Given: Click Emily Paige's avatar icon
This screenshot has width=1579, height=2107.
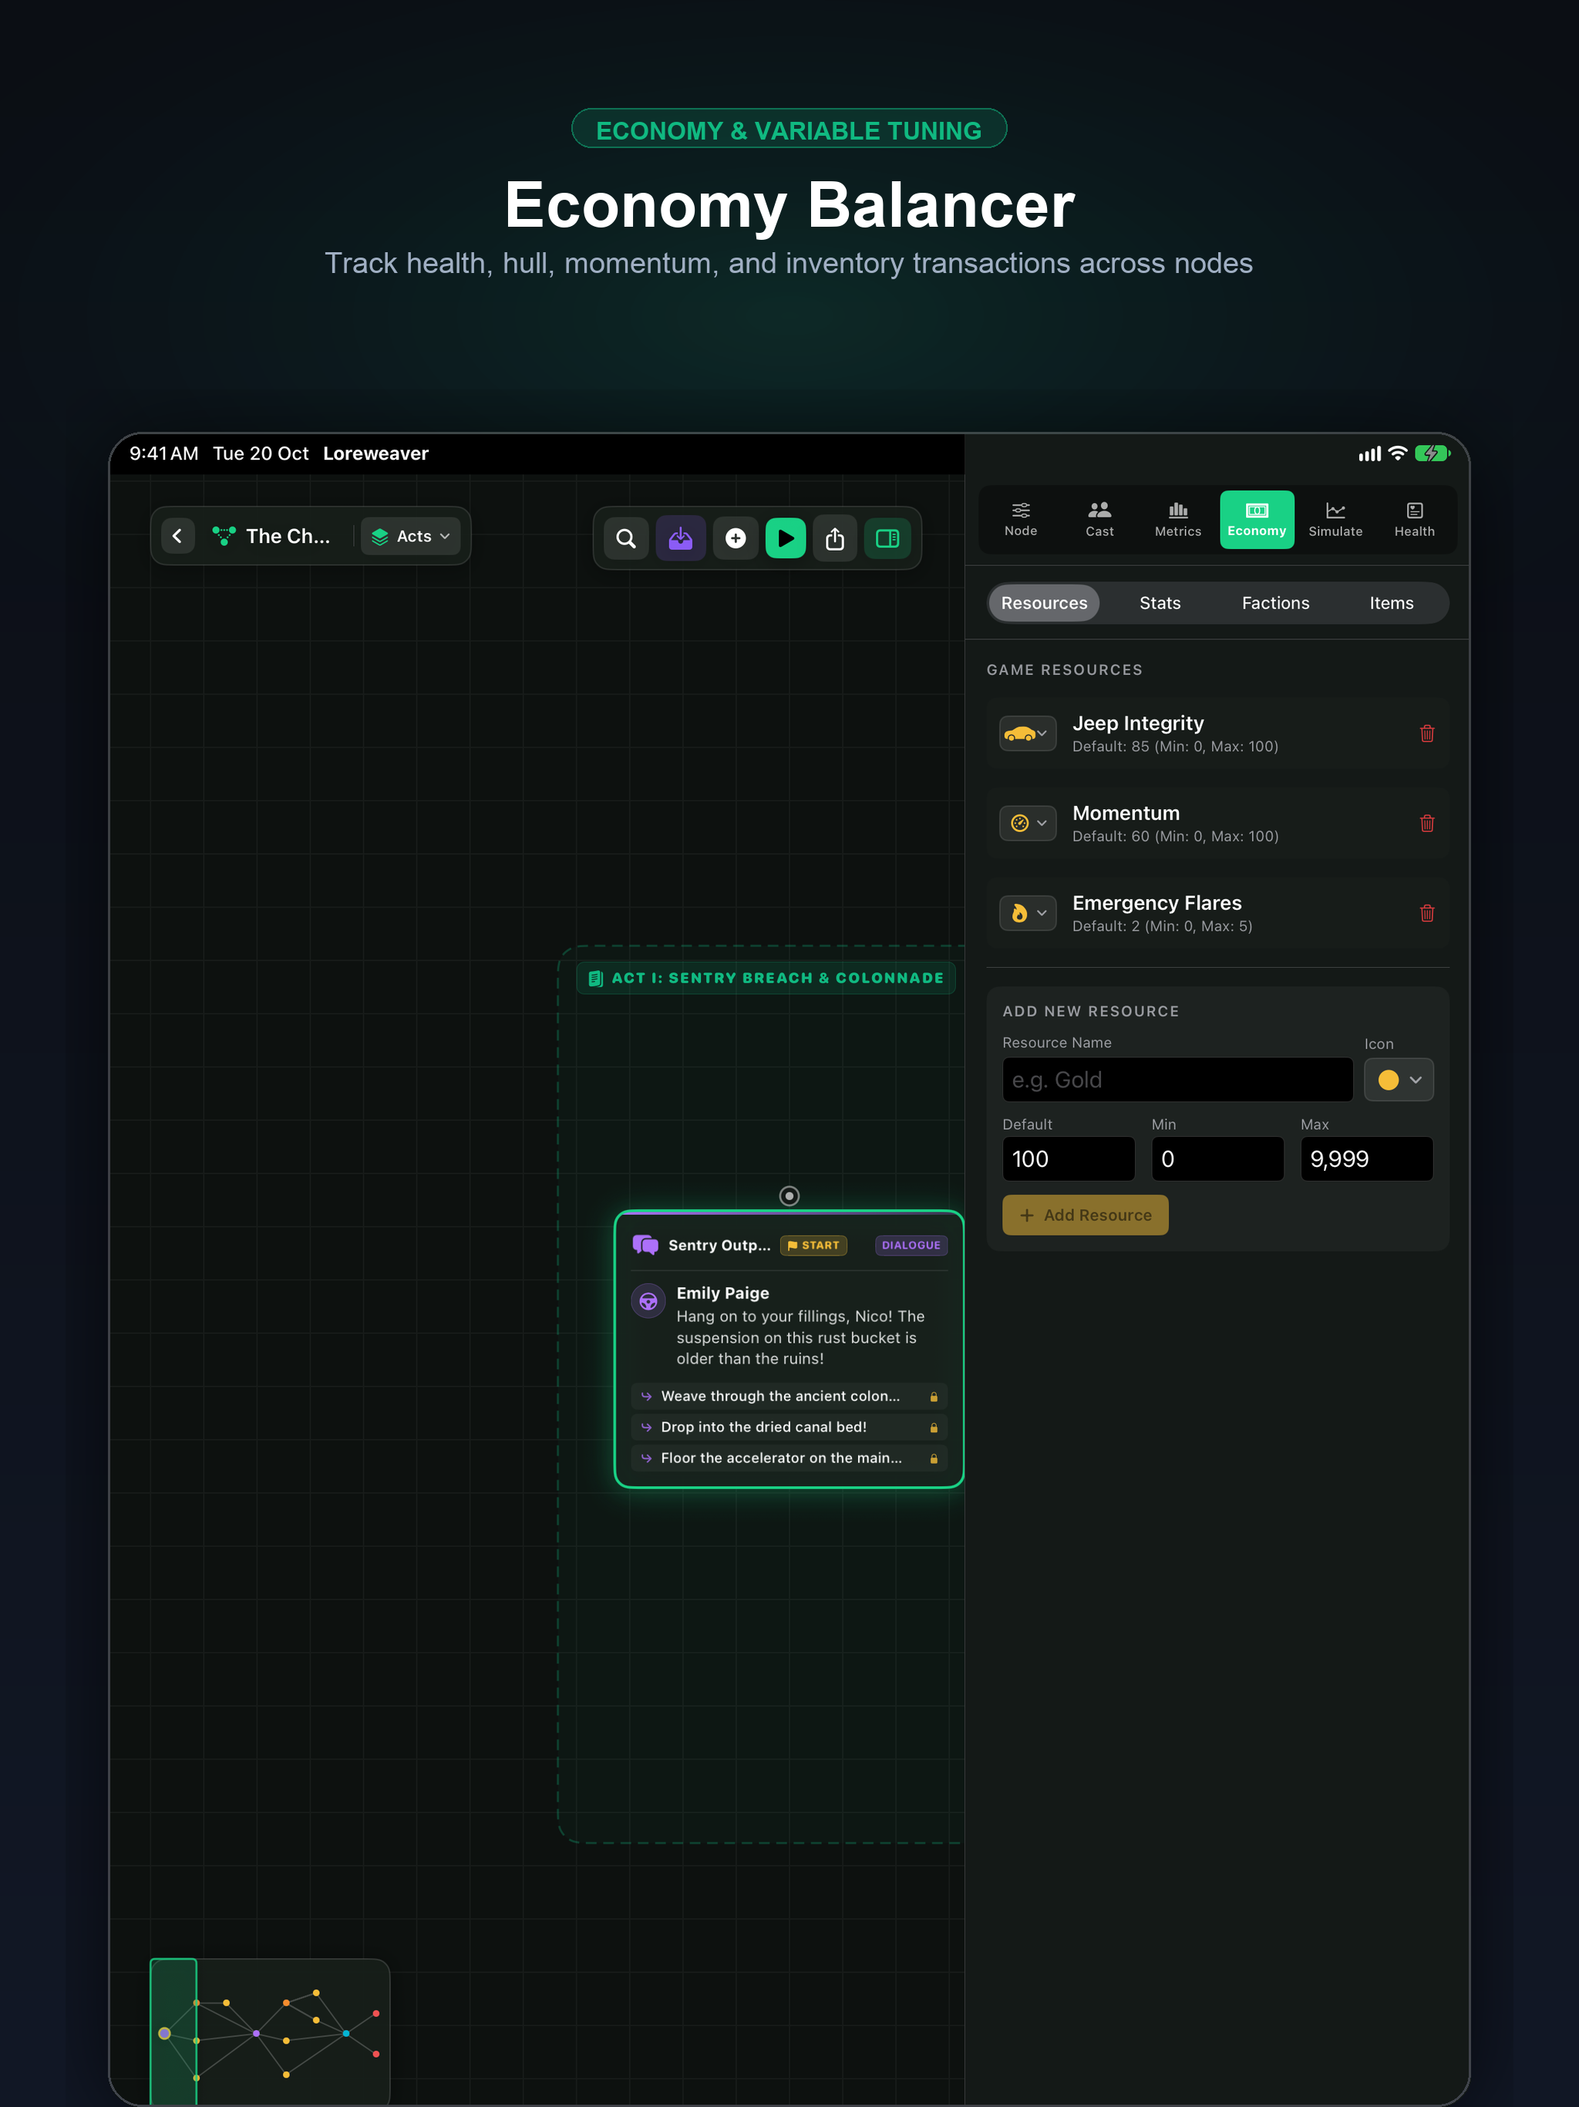Looking at the screenshot, I should [648, 1301].
